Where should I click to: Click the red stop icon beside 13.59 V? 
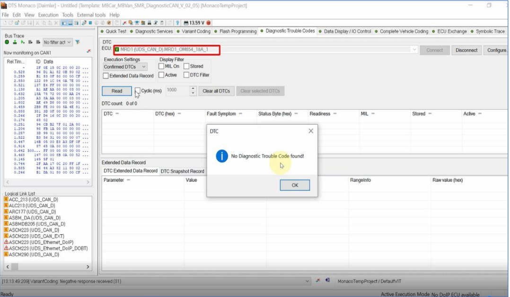tap(209, 23)
